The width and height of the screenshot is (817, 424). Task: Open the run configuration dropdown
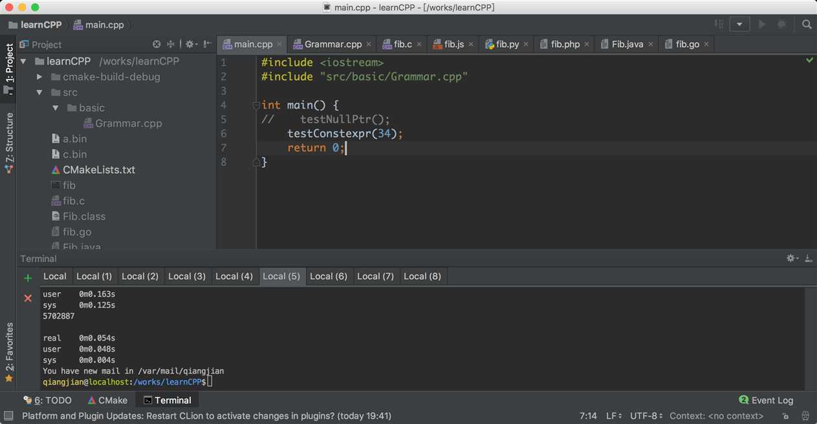(739, 25)
